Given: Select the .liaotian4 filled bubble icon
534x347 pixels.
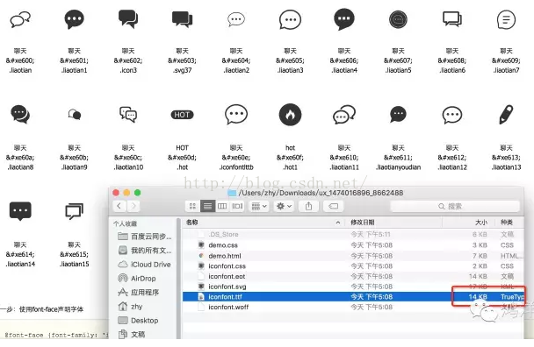Looking at the screenshot, I should click(x=344, y=19).
